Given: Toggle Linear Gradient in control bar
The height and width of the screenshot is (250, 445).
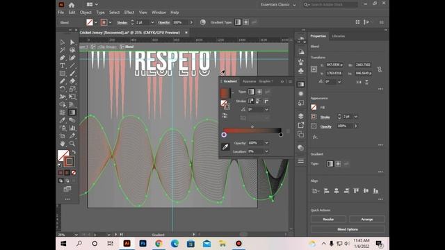Looking at the screenshot, I should [x=238, y=22].
